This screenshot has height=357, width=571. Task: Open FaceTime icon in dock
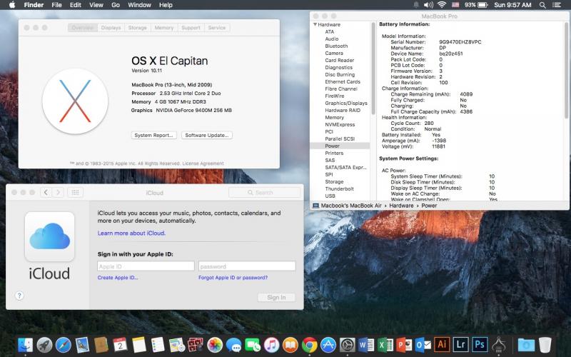point(253,344)
